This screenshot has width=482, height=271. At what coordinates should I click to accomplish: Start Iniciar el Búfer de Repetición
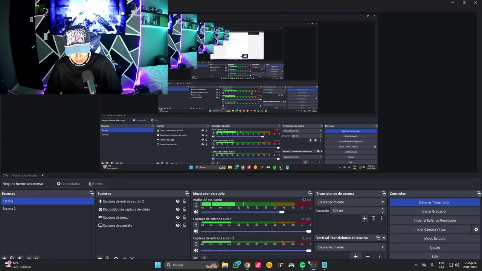pos(435,220)
